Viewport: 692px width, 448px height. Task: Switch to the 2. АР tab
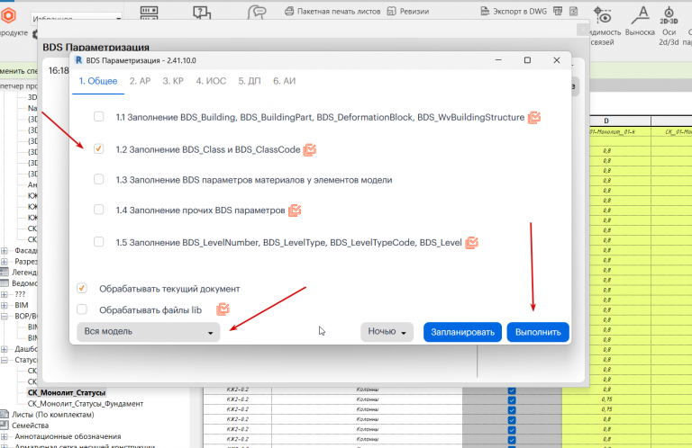[140, 81]
